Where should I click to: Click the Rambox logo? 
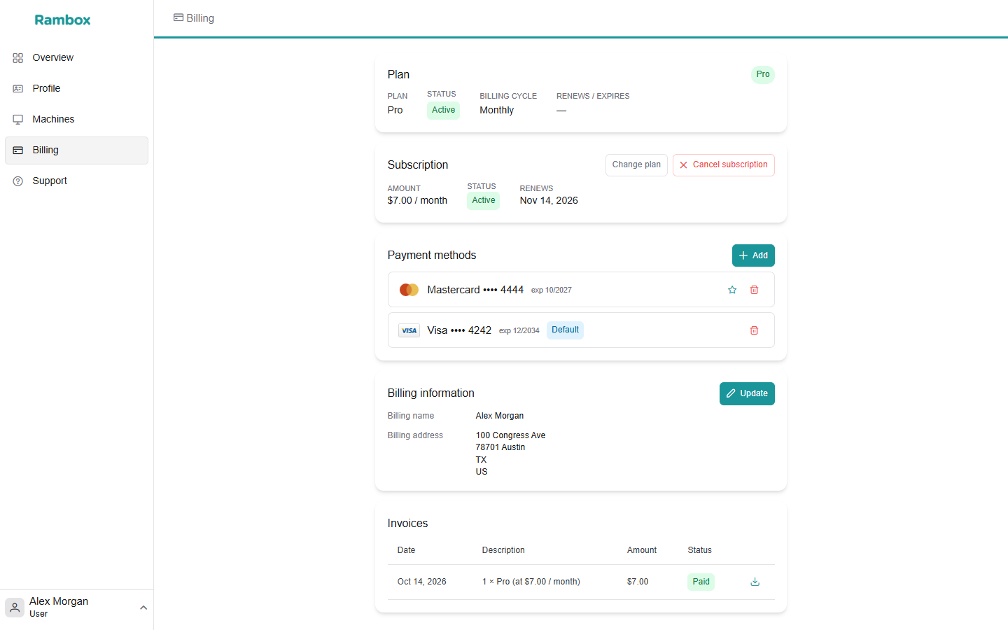click(62, 20)
